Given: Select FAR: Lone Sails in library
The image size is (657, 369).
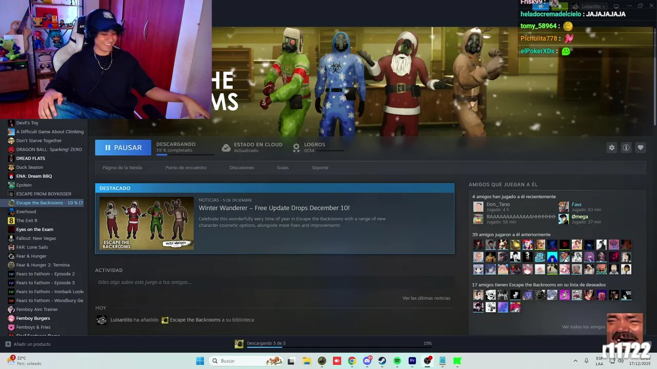Looking at the screenshot, I should point(32,247).
